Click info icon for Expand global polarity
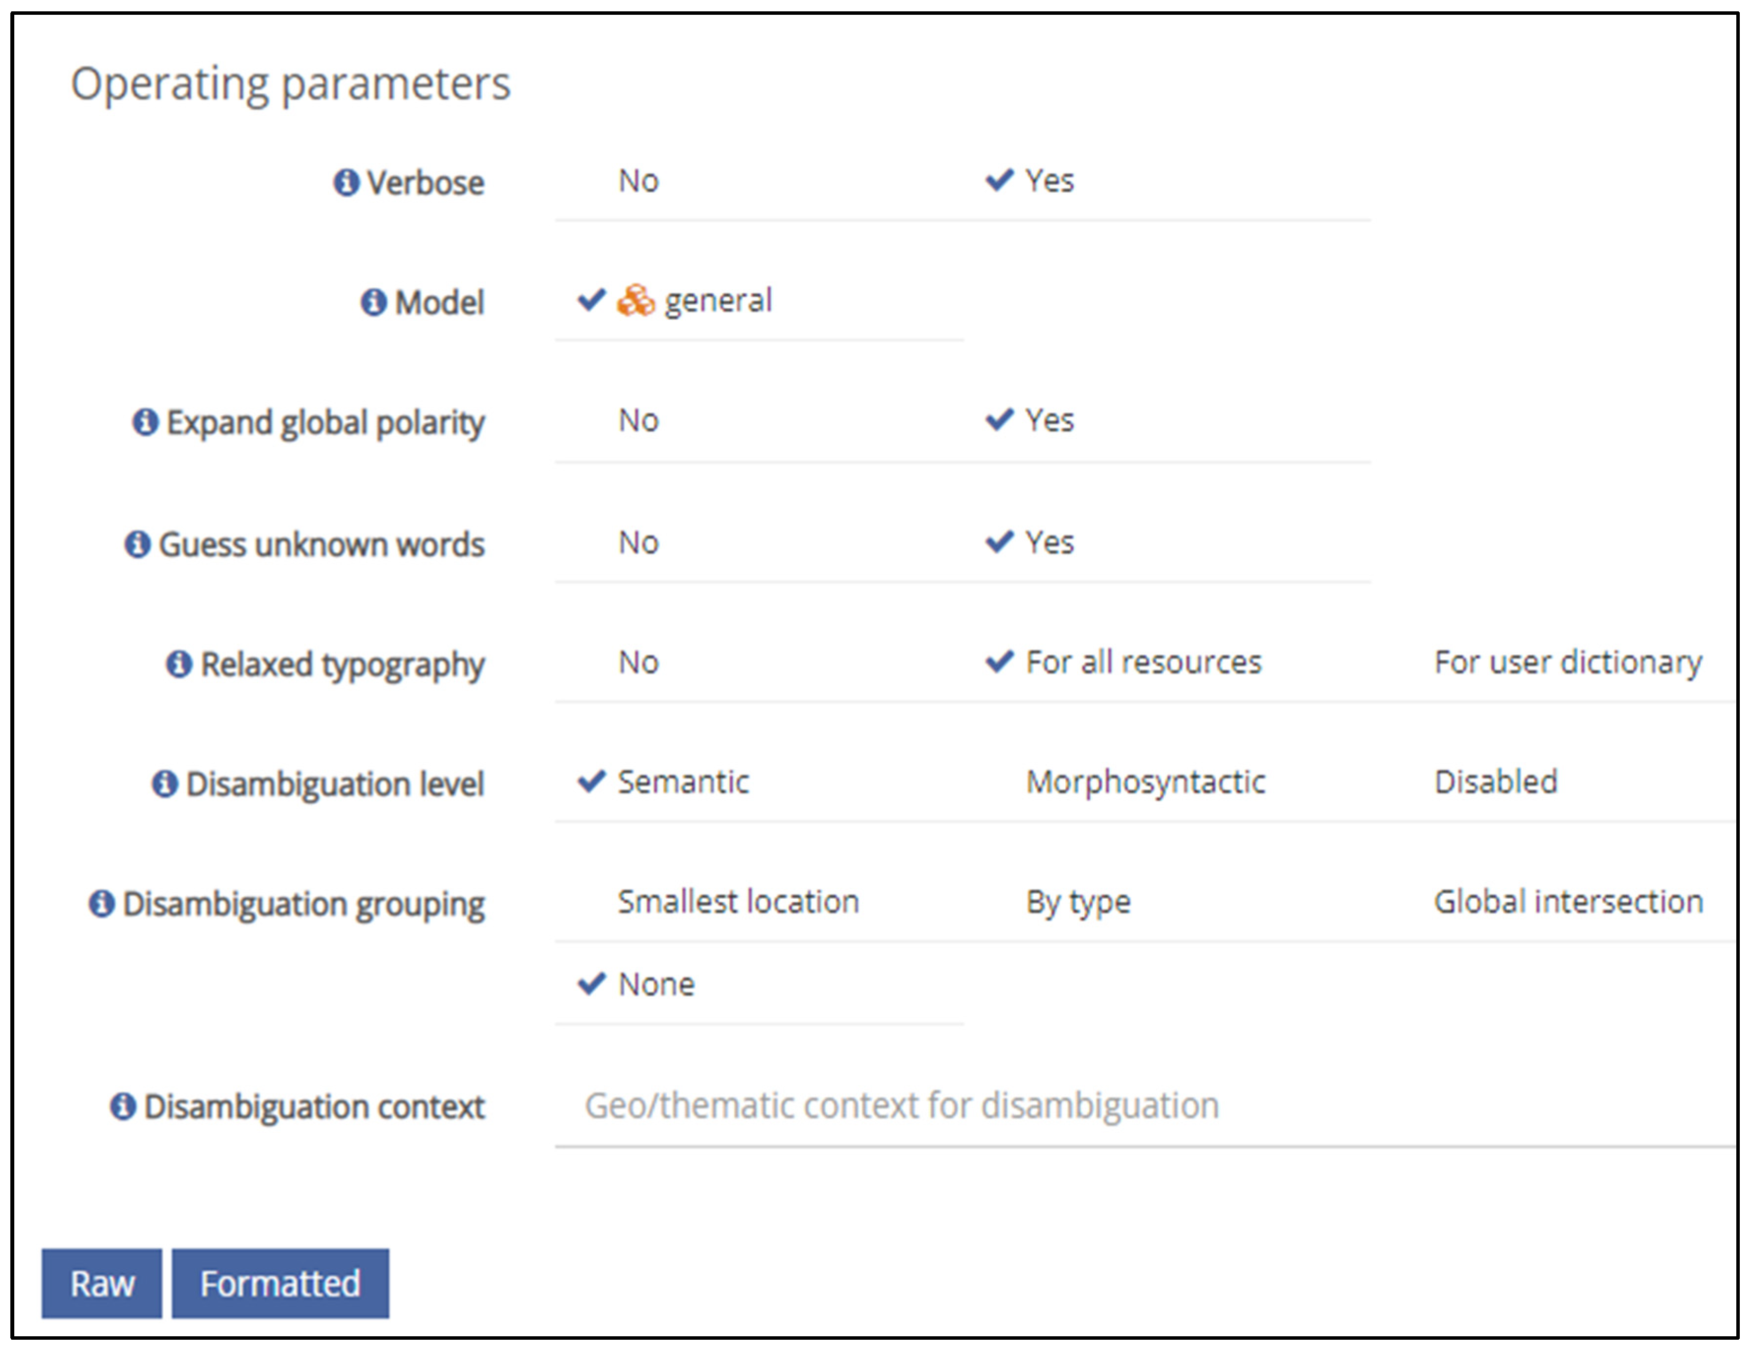This screenshot has width=1757, height=1355. tap(145, 422)
